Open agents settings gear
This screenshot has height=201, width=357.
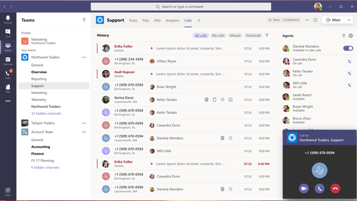click(x=351, y=36)
